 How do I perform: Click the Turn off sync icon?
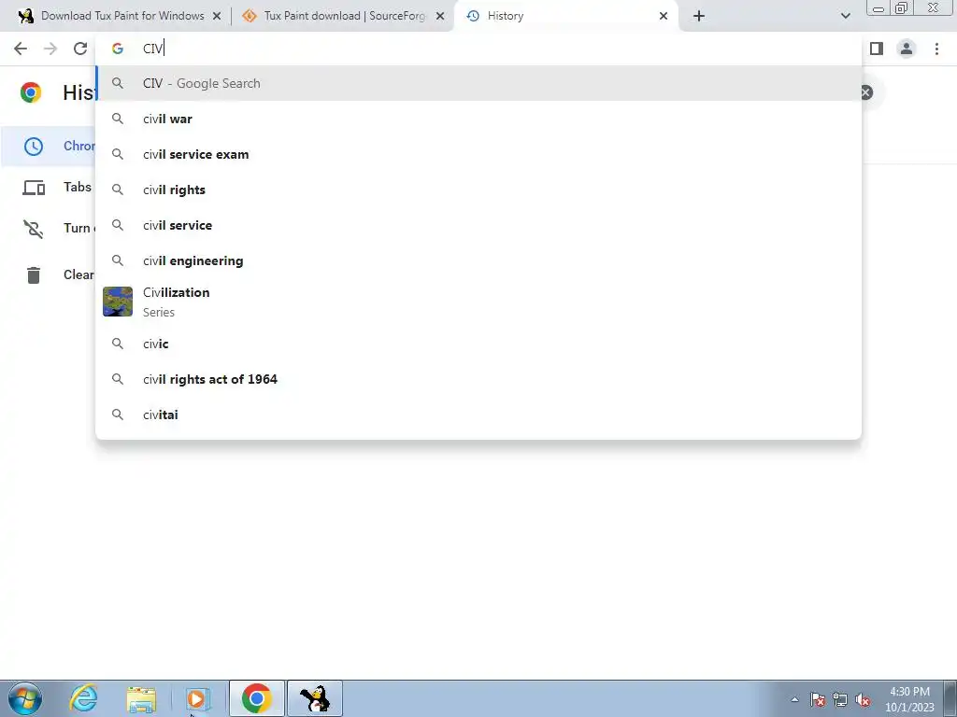click(x=34, y=229)
